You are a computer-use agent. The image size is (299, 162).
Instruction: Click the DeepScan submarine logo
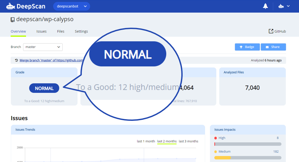tap(11, 6)
